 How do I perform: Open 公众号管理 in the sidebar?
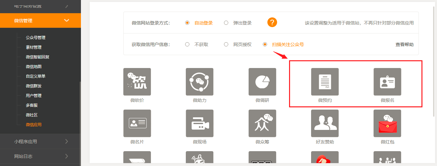[x=36, y=38]
